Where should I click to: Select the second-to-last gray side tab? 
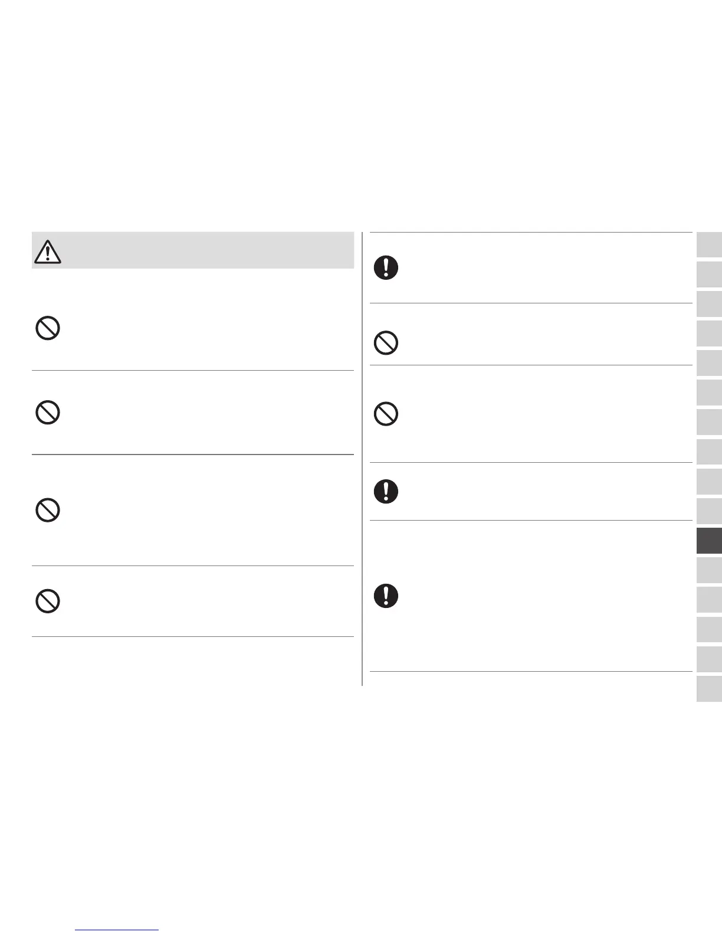[709, 659]
